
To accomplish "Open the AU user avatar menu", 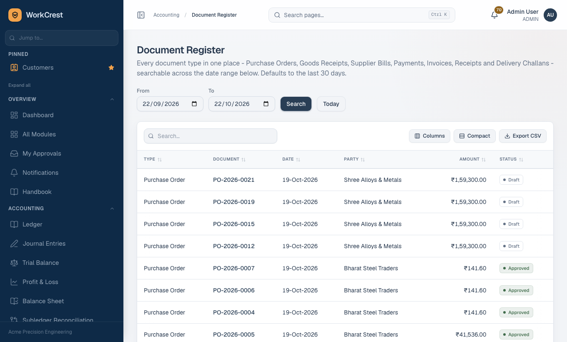I will coord(550,15).
